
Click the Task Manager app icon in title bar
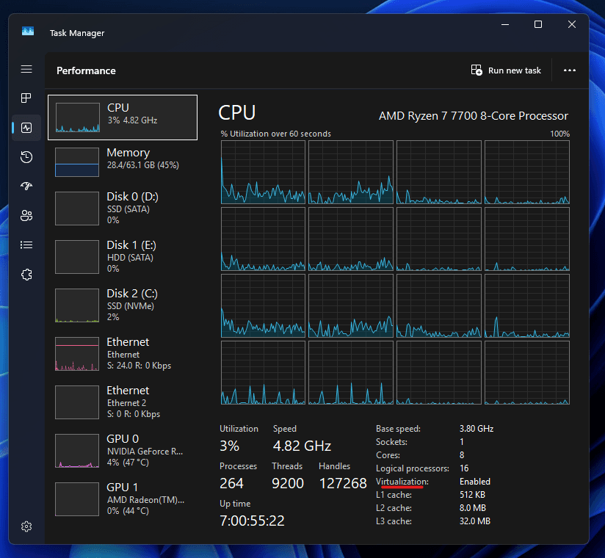tap(28, 31)
